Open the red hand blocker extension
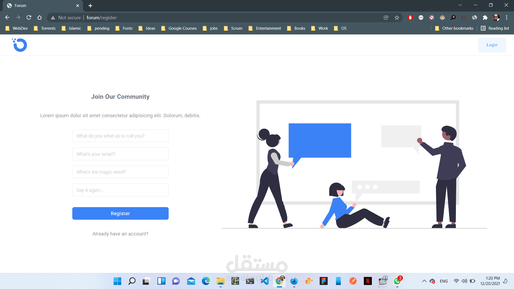This screenshot has width=514, height=289. [x=410, y=18]
